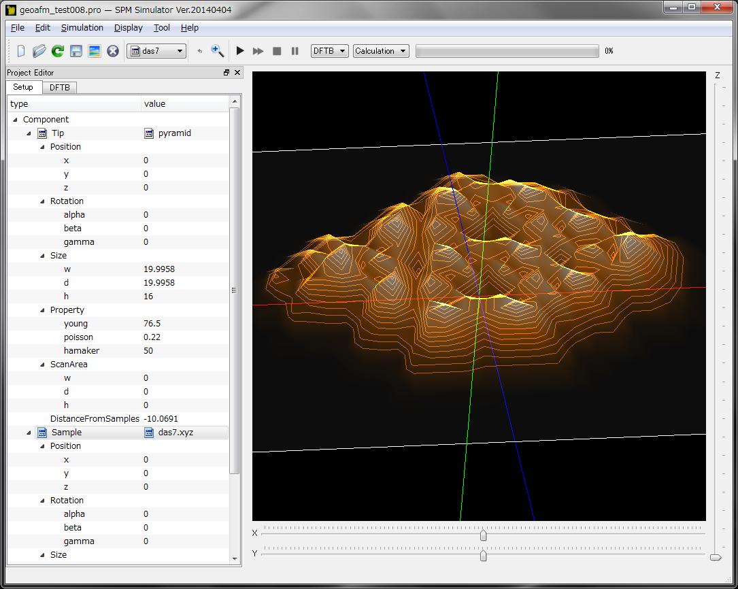Collapse the Sample tree node
This screenshot has height=589, width=738.
(29, 433)
